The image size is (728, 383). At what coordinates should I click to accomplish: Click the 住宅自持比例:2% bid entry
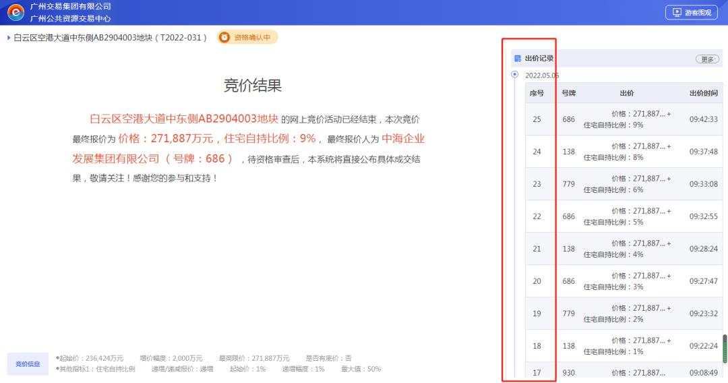coord(613,320)
